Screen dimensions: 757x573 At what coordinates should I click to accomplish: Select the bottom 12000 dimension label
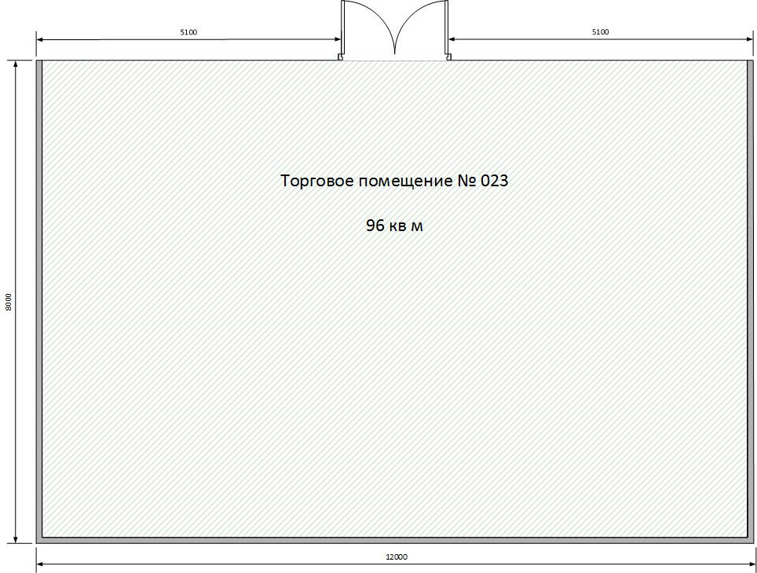[397, 557]
